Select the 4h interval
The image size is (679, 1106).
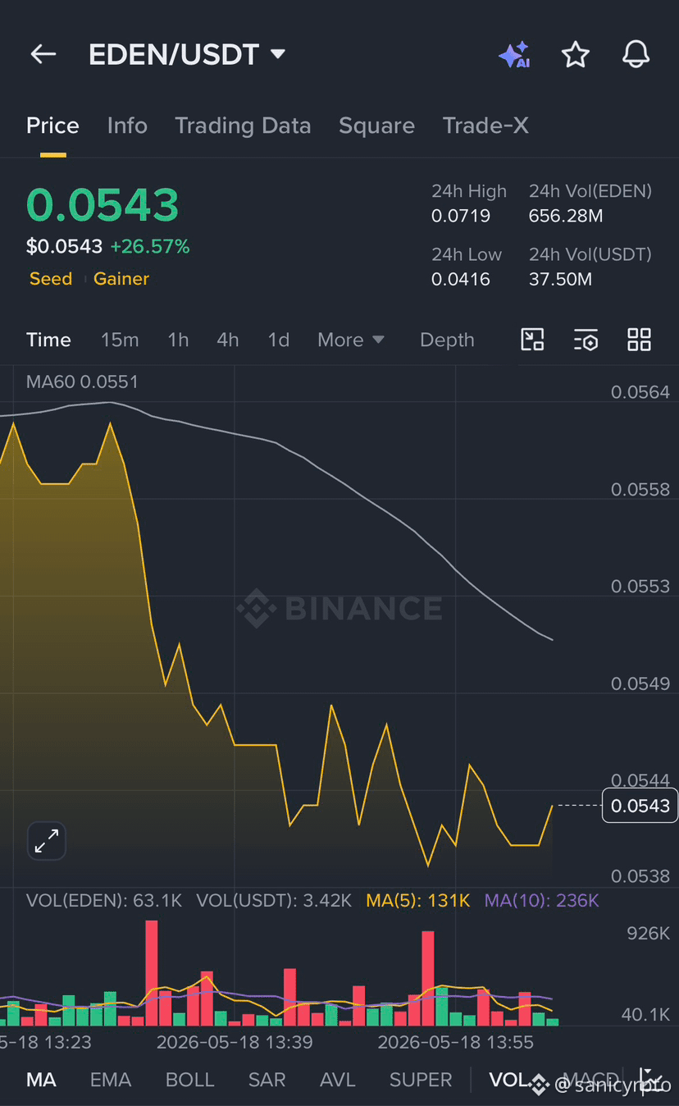pos(228,340)
